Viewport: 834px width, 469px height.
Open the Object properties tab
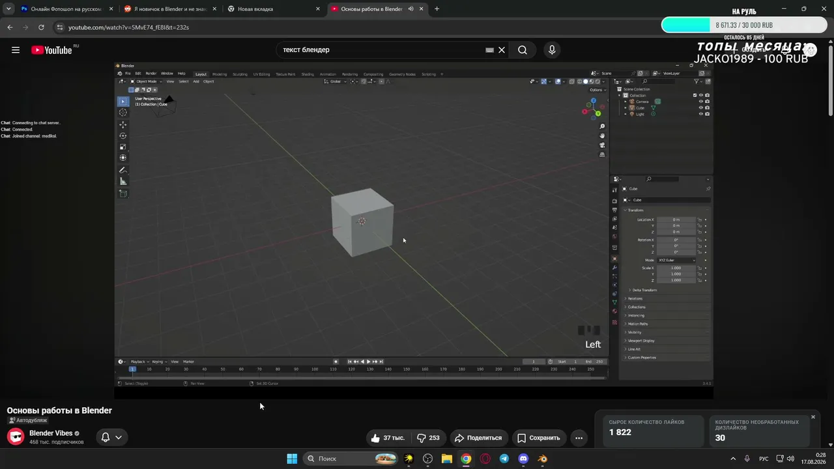pos(614,259)
